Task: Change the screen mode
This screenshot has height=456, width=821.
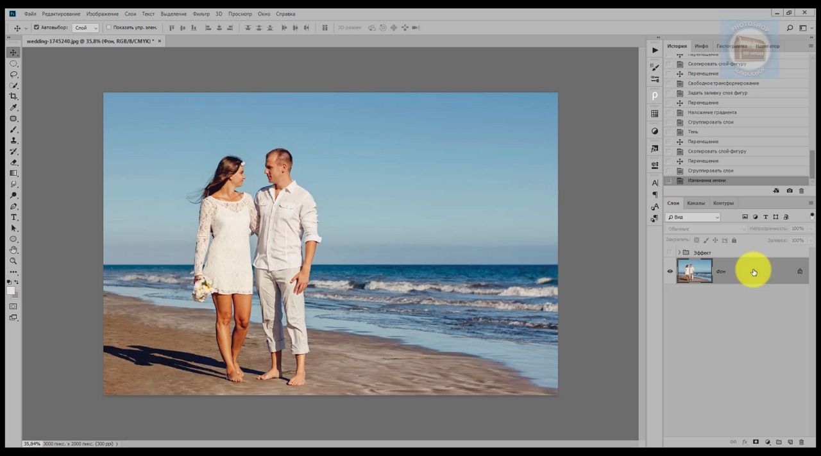Action: click(13, 317)
